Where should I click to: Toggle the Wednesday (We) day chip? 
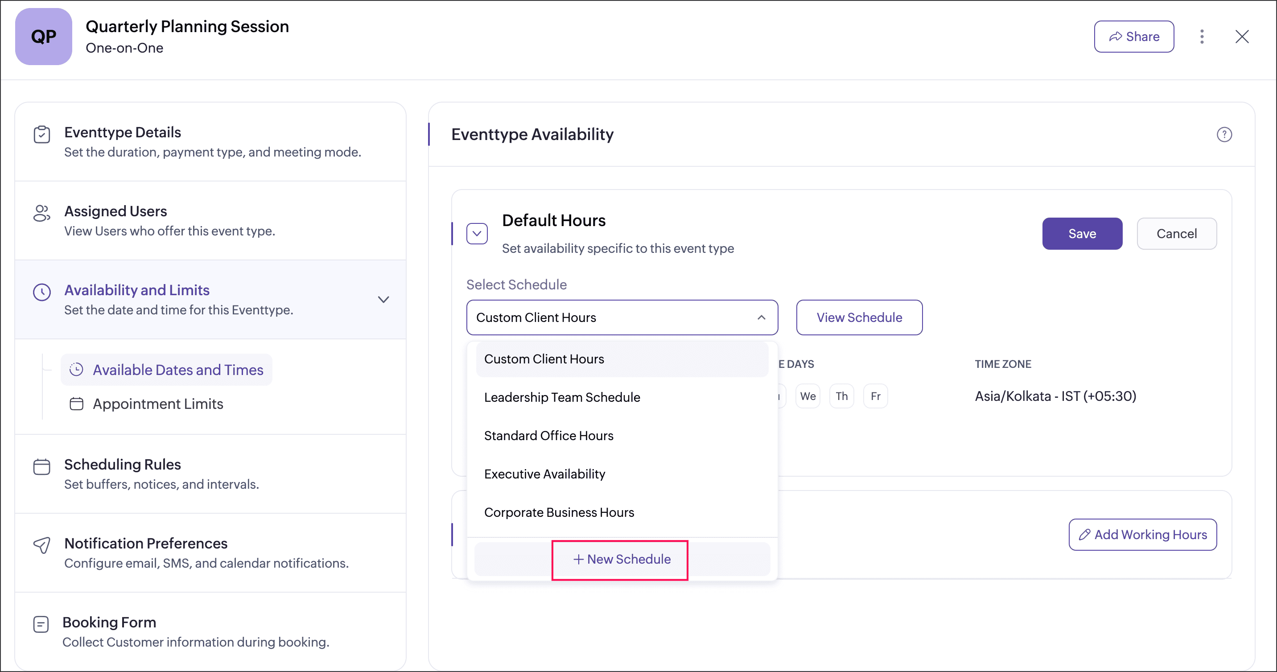807,396
